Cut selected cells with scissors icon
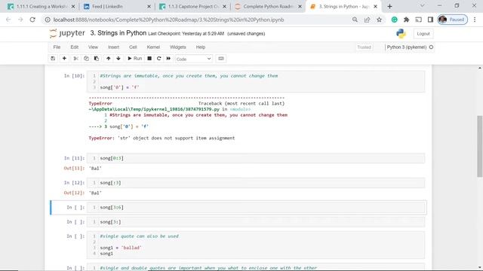This screenshot has width=483, height=271. [75, 59]
